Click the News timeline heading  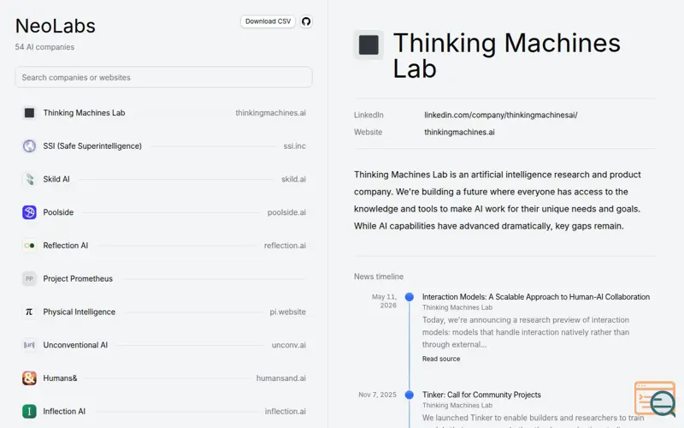tap(379, 276)
